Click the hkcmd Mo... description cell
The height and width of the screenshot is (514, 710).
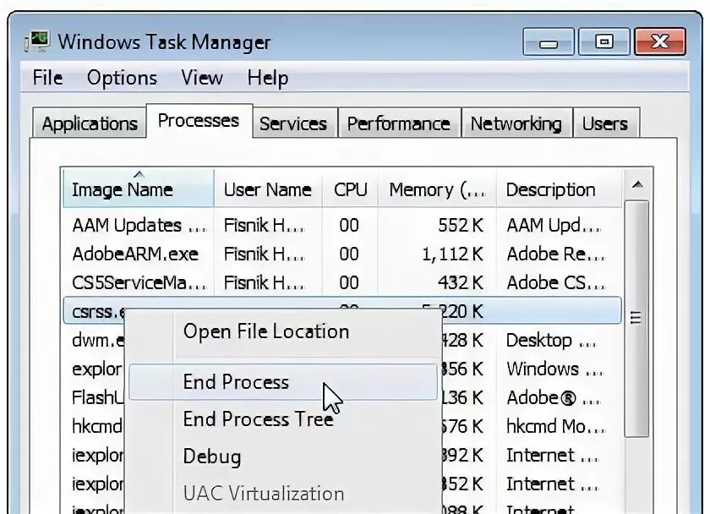point(555,426)
